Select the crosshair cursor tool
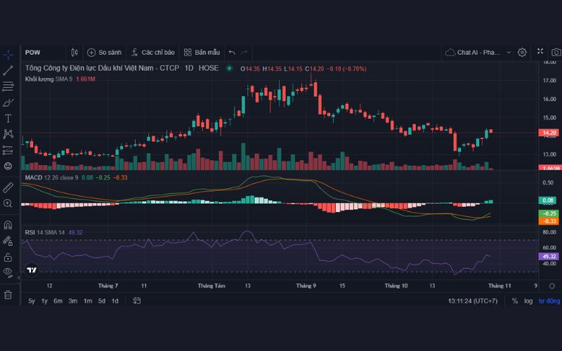The image size is (562, 351). 8,54
